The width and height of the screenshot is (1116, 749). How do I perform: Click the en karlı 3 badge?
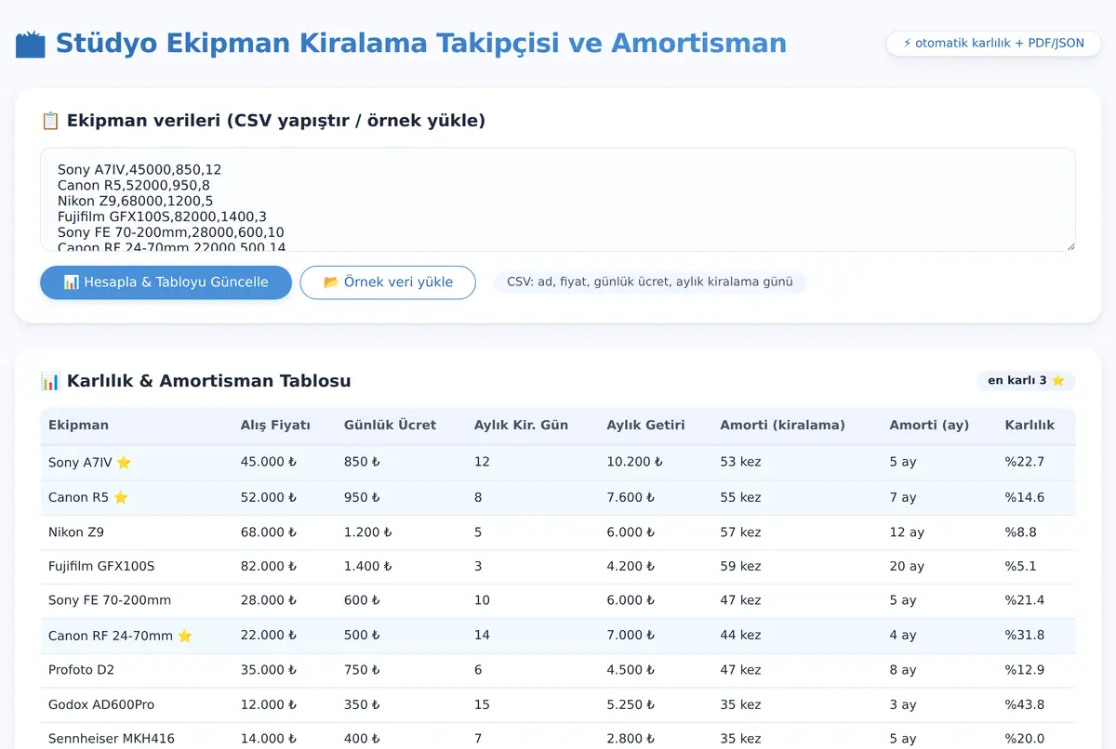[1026, 381]
